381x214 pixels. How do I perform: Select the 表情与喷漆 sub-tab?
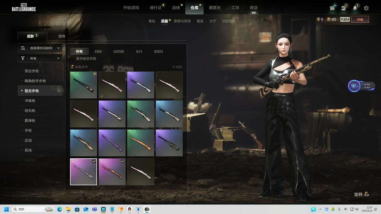pos(182,21)
